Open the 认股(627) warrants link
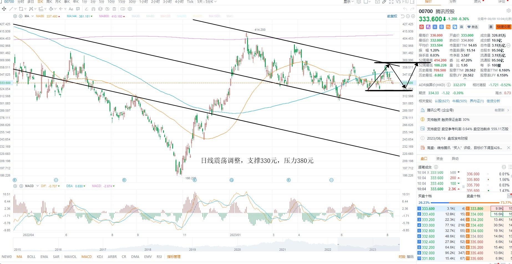Image resolution: width=512 pixels, height=264 pixels. (x=442, y=101)
